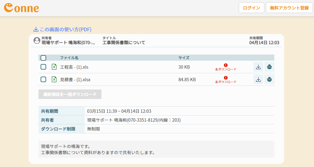
Task: Click sharer name 現場サポート 鳴海和(070-... in header
Action: (68, 43)
